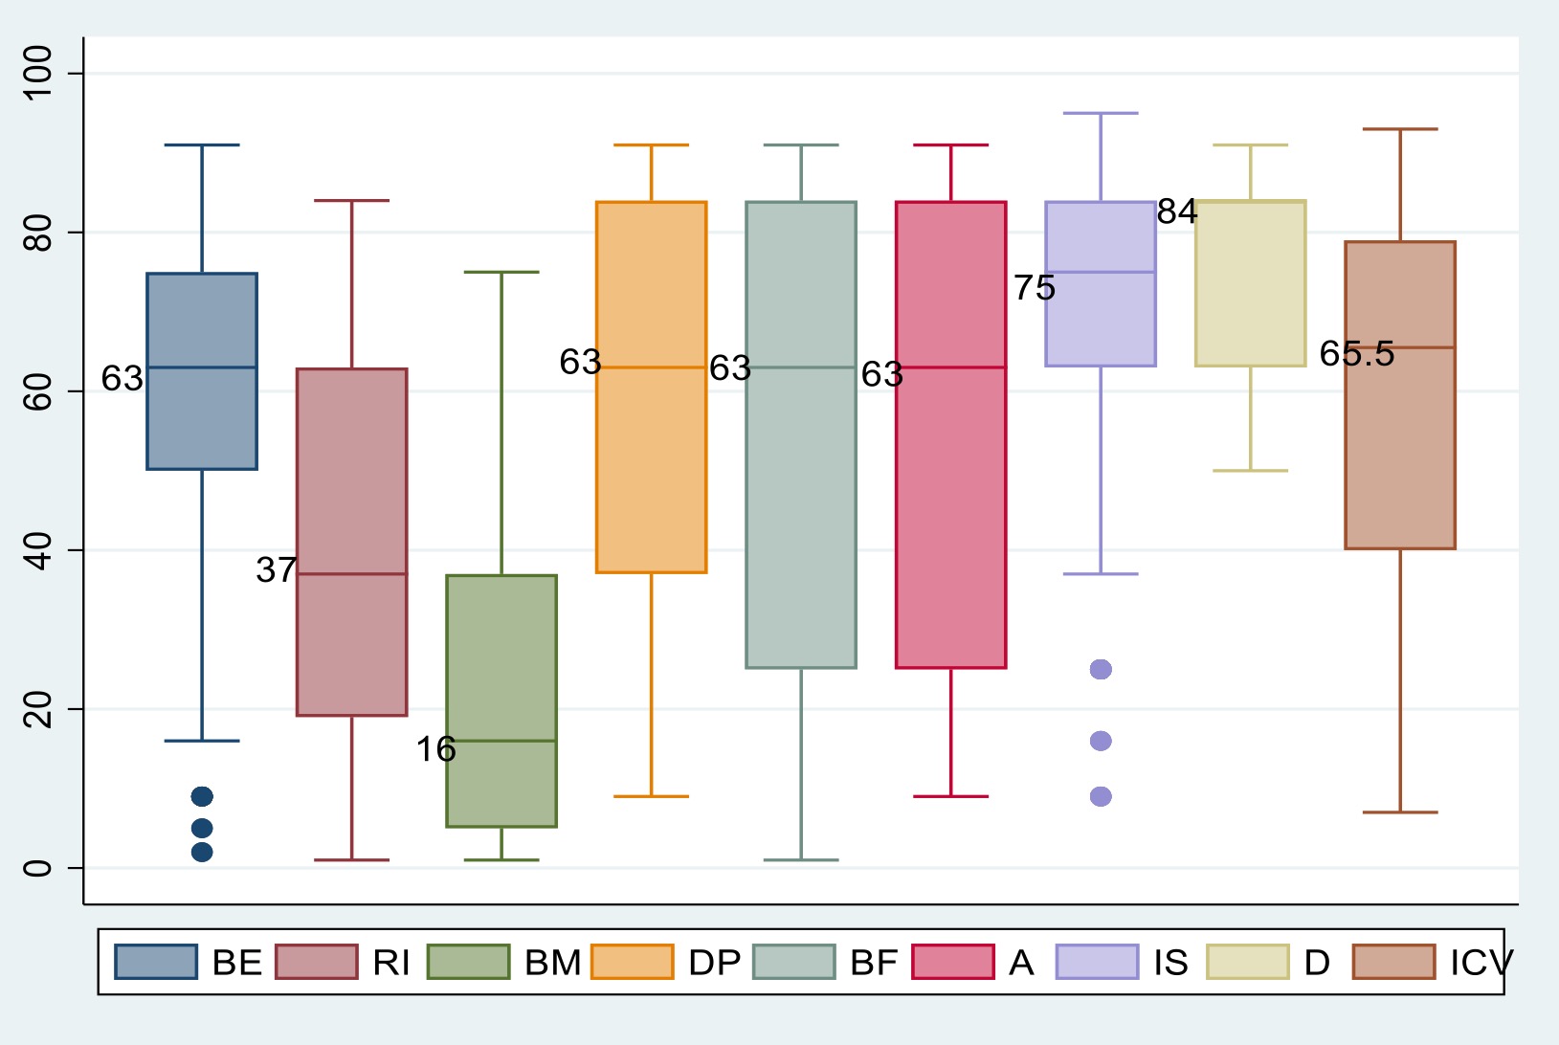The width and height of the screenshot is (1559, 1045).
Task: Click the 0 y-axis tick label
Action: tap(39, 868)
